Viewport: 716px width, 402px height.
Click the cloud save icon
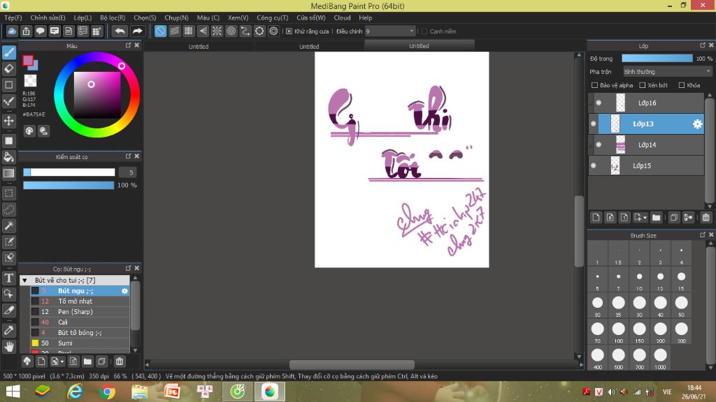(x=12, y=31)
